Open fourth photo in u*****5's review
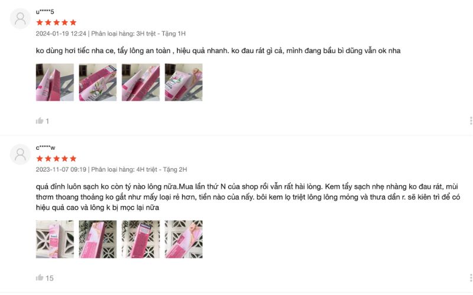 click(x=184, y=82)
